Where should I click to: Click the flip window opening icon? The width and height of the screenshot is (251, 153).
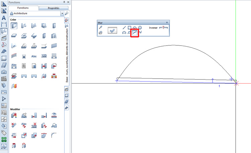coord(24,146)
